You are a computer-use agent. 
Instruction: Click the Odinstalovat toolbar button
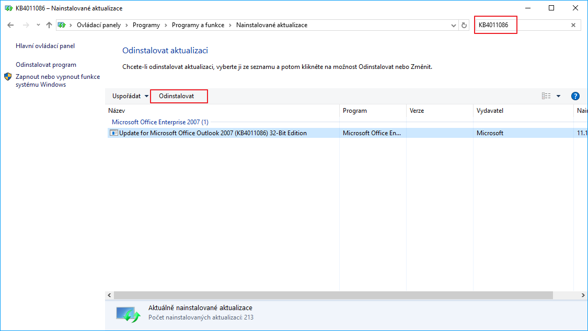[x=177, y=96]
